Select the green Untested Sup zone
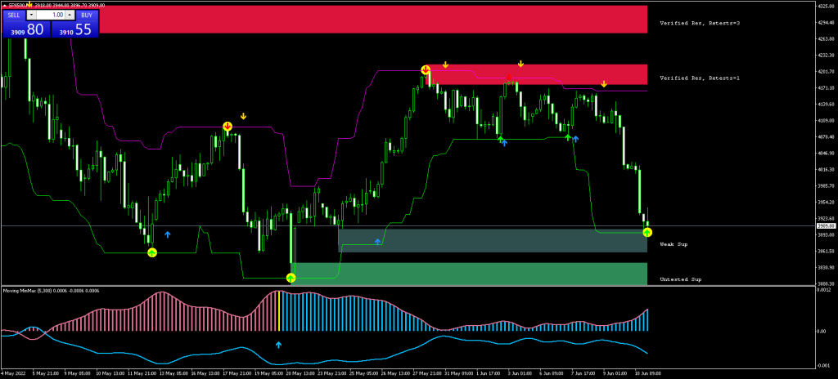 [x=466, y=273]
